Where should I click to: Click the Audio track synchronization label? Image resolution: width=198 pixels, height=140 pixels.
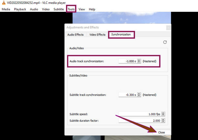tap(86, 61)
